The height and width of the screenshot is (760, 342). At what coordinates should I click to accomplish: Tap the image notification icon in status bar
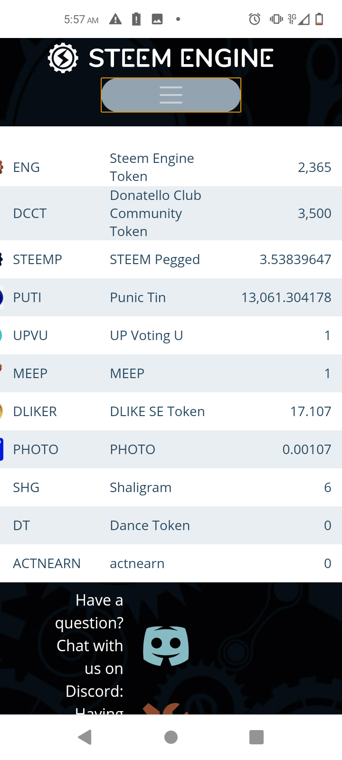(157, 19)
